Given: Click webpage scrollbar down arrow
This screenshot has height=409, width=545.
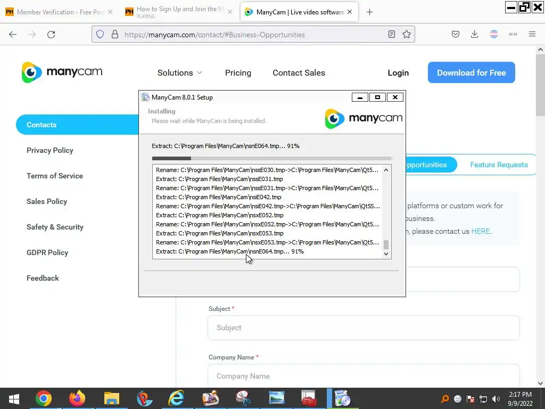Looking at the screenshot, I should coord(540,383).
